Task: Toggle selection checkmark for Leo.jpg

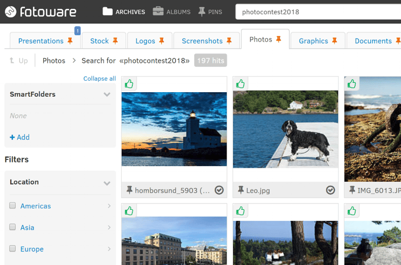Action: point(330,190)
